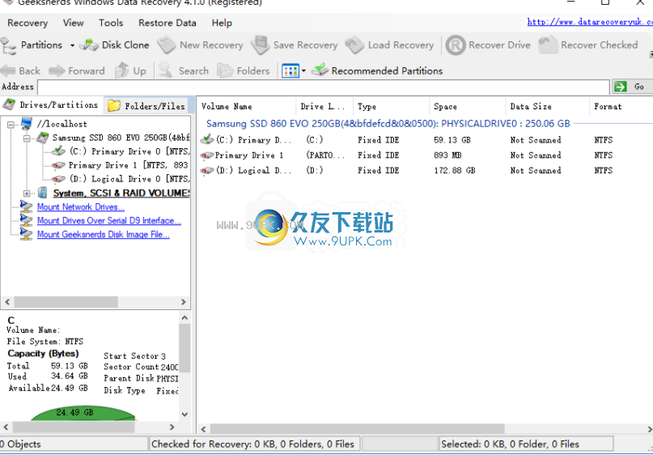This screenshot has width=653, height=455.
Task: Select (D:) Logical D... row in list
Action: (x=426, y=170)
